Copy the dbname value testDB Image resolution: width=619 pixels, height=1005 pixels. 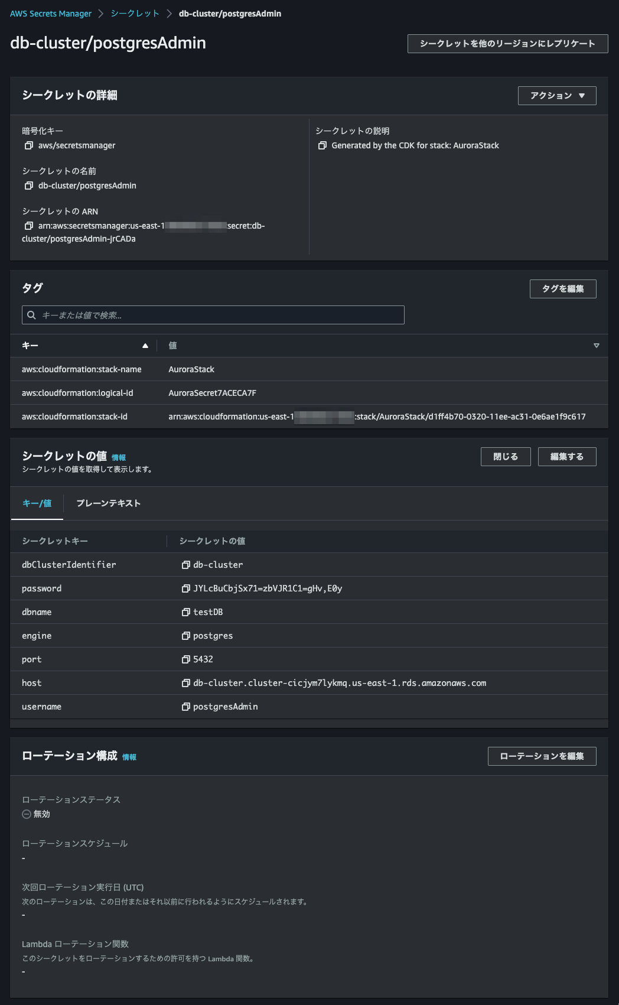coord(185,612)
